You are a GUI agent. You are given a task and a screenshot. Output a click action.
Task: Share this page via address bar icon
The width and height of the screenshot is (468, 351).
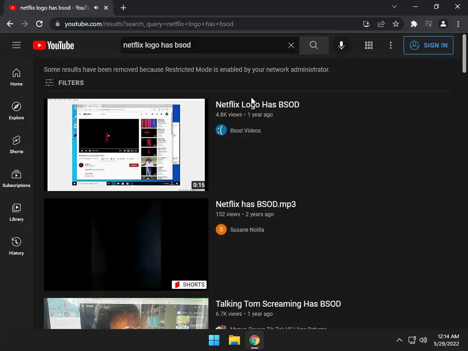pos(381,24)
